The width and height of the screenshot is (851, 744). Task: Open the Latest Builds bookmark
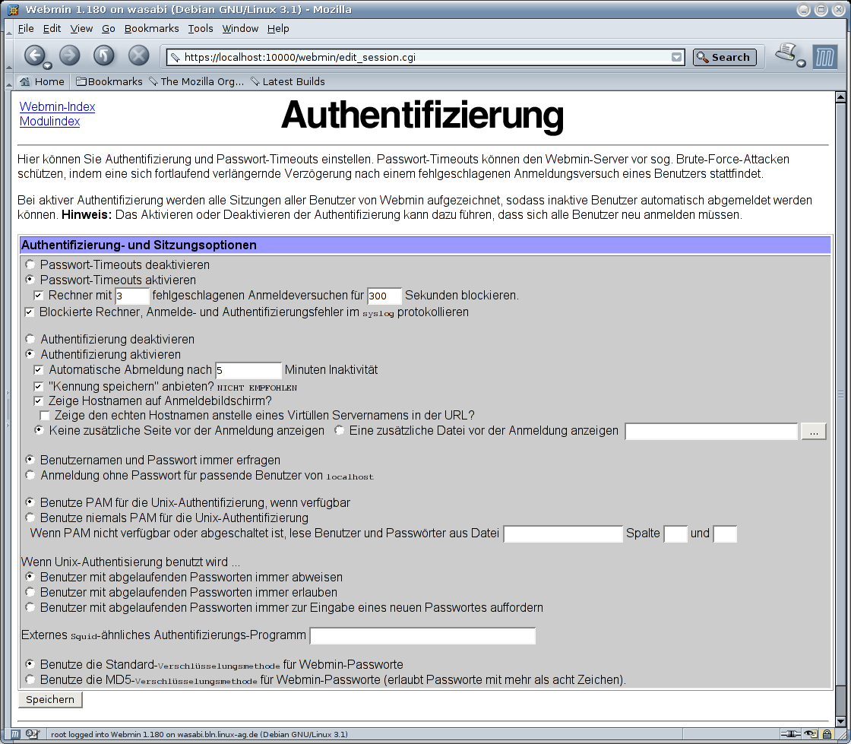point(288,81)
